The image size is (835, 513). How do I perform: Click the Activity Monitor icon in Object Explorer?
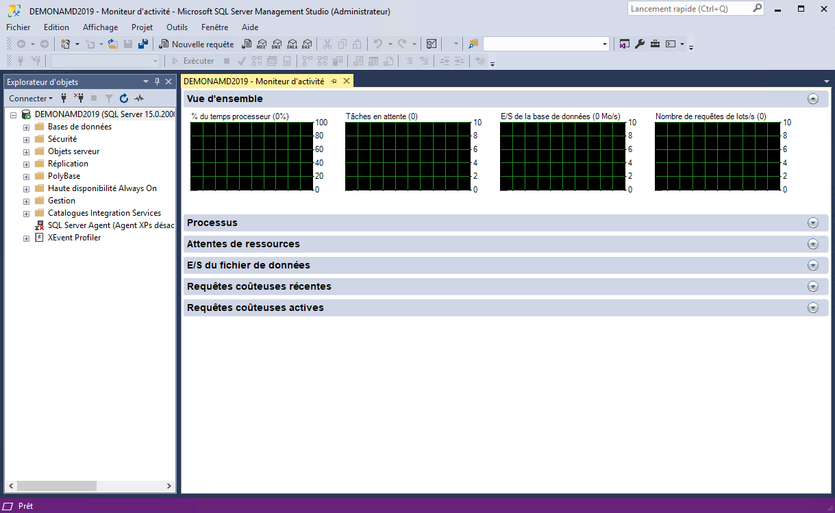139,99
